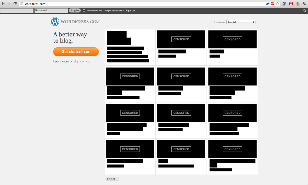Open the censored thumbnail in first row, right column
The height and width of the screenshot is (185, 308).
coord(233,39)
